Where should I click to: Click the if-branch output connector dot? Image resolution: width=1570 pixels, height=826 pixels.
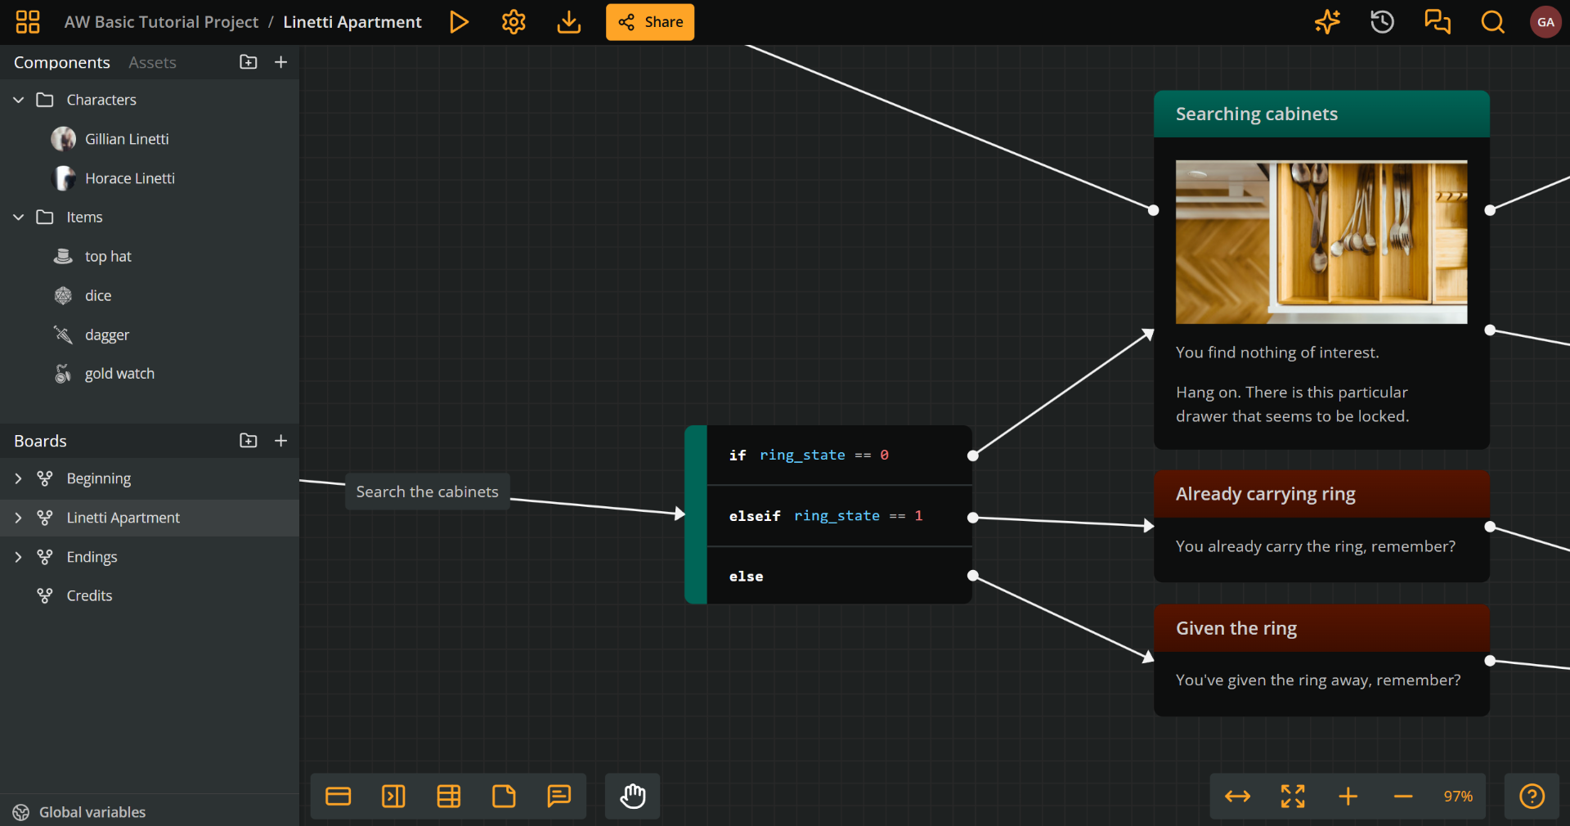coord(973,456)
